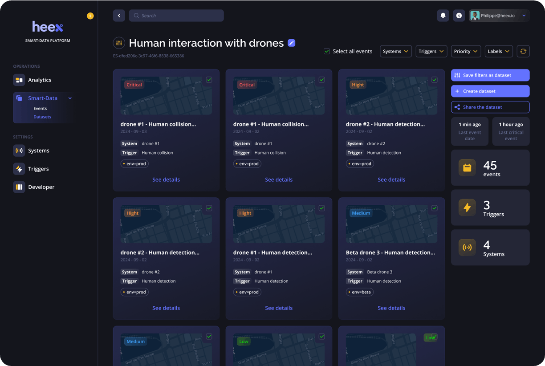Click the notification bell icon
Screen dimensions: 545x366
pyautogui.click(x=443, y=16)
